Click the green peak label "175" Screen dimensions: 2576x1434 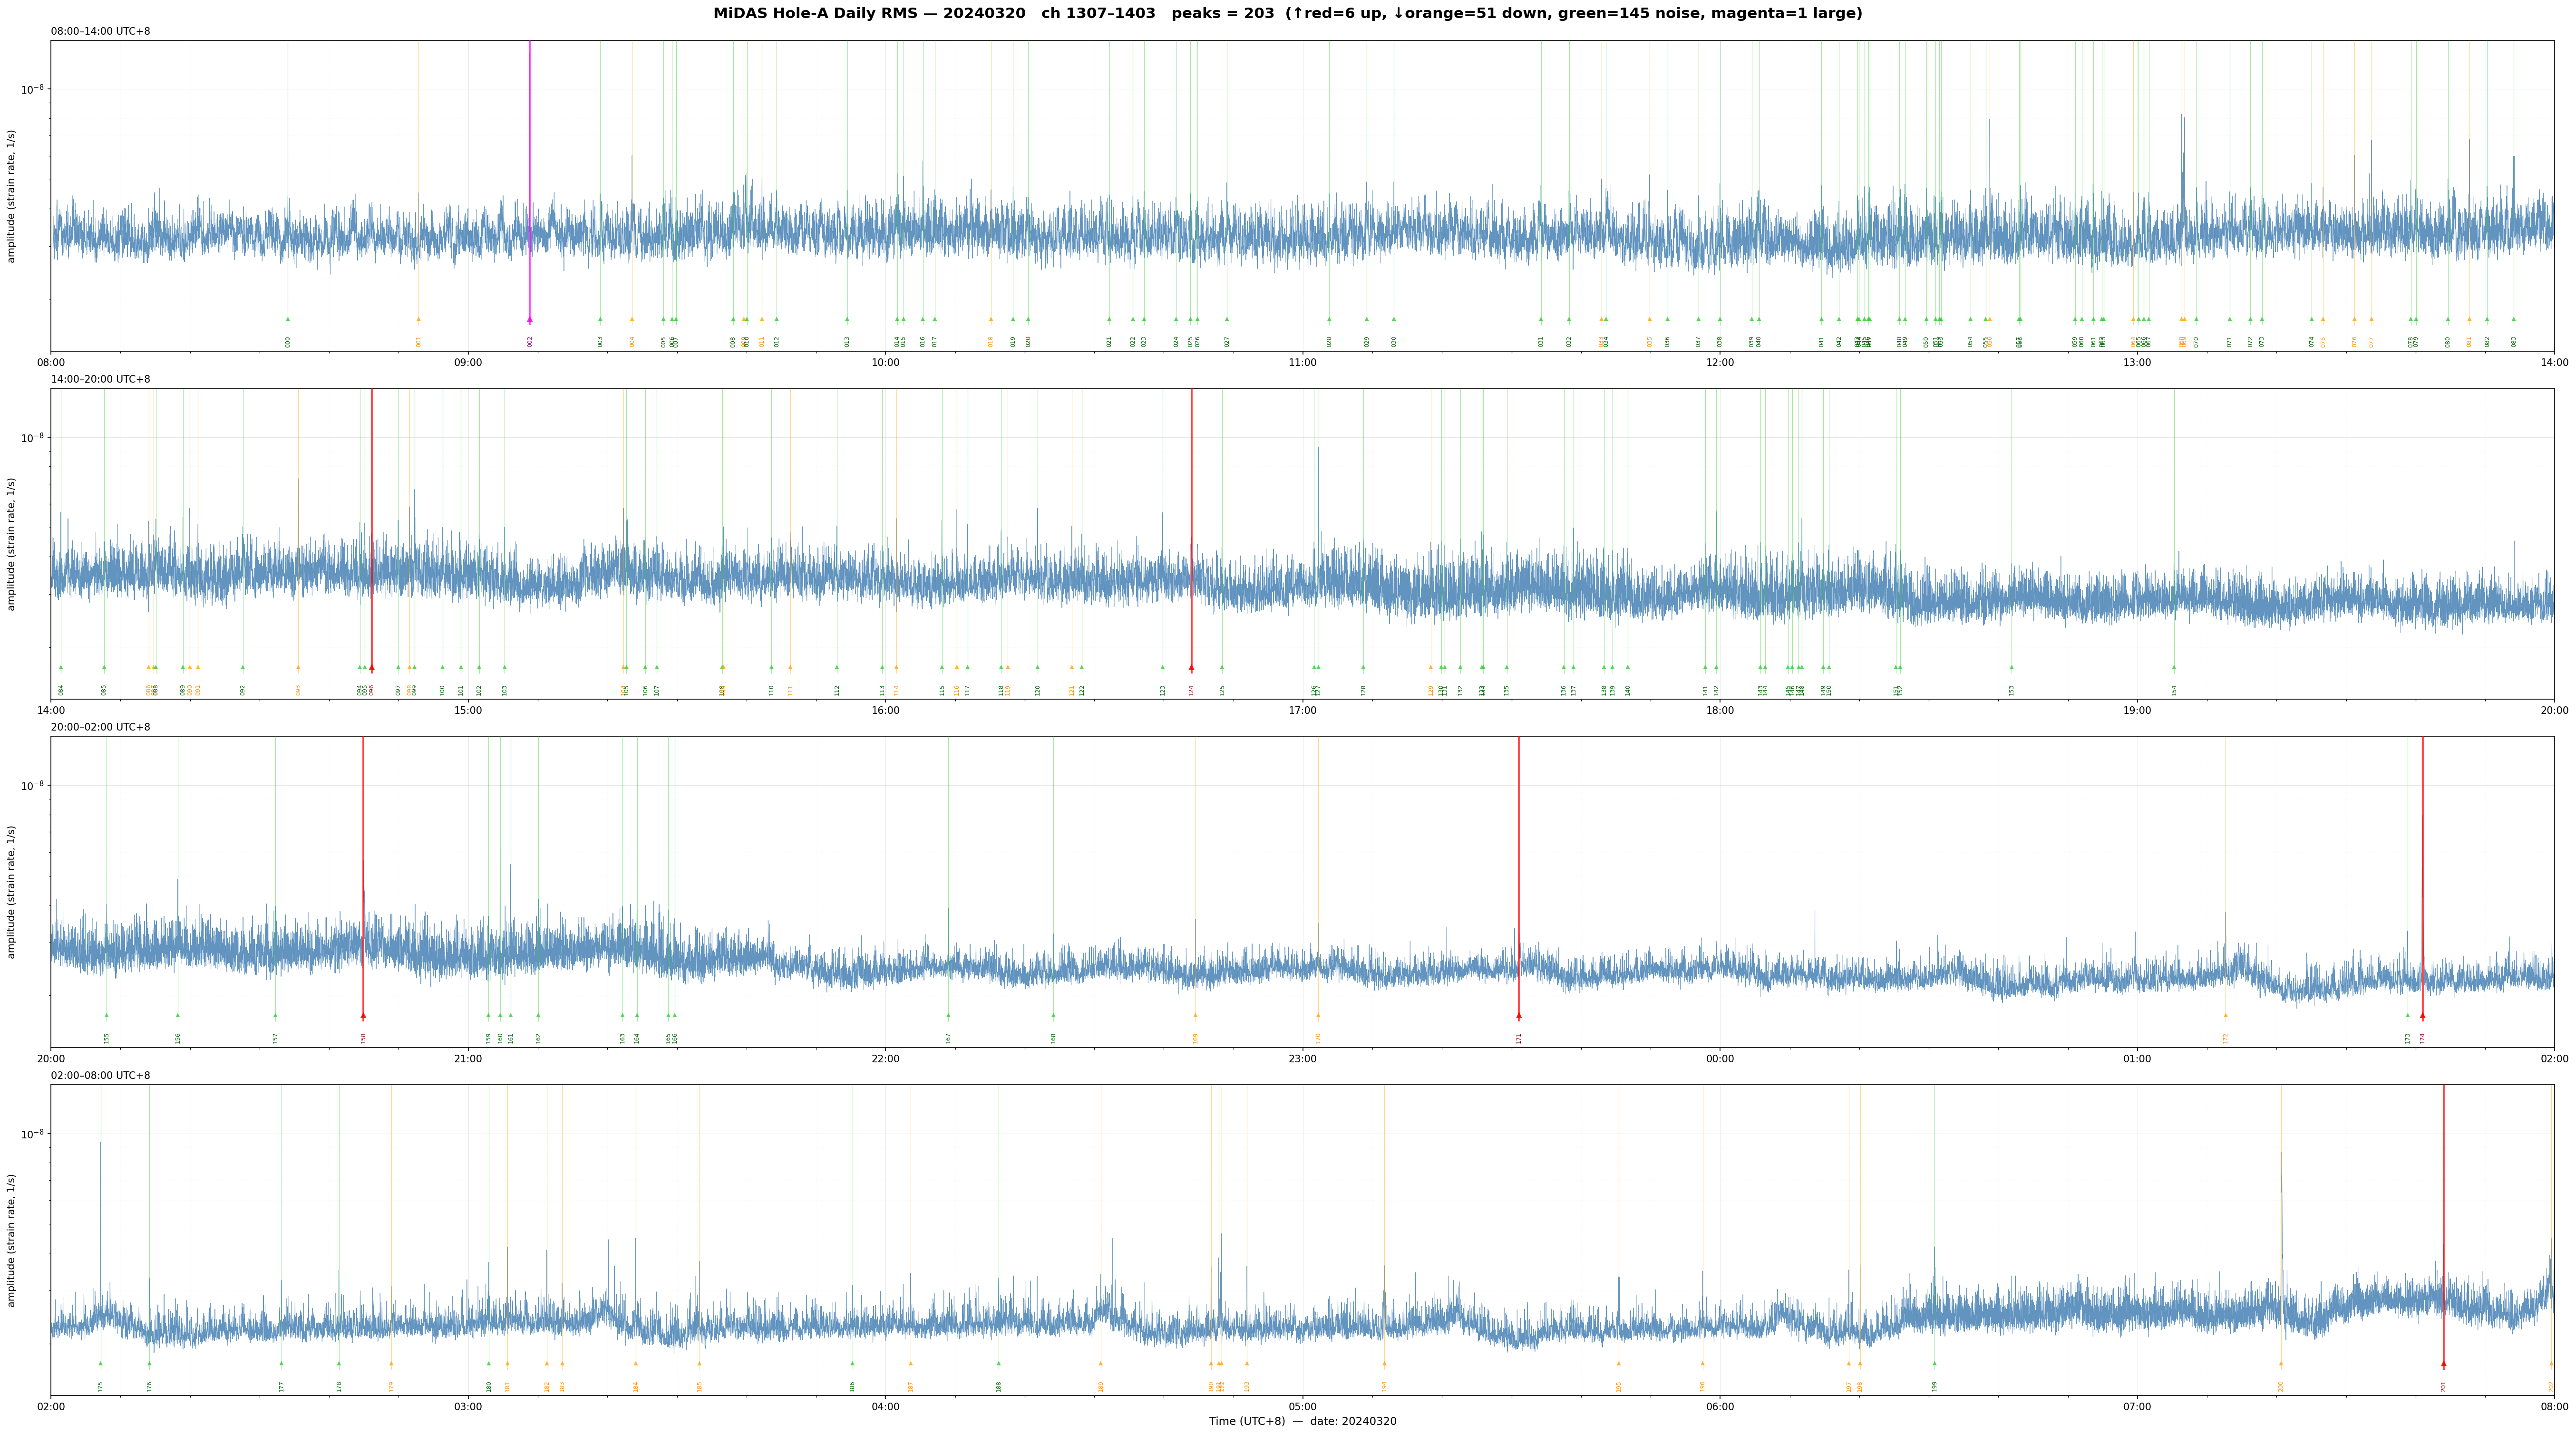(100, 1386)
